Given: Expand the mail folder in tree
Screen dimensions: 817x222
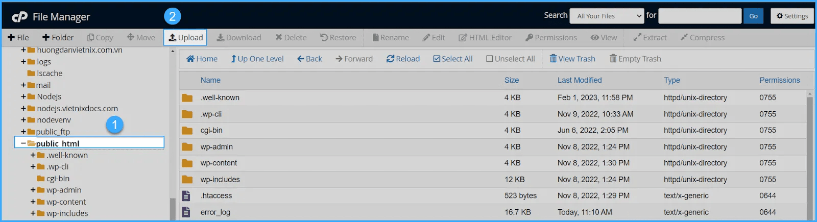Looking at the screenshot, I should click(23, 85).
